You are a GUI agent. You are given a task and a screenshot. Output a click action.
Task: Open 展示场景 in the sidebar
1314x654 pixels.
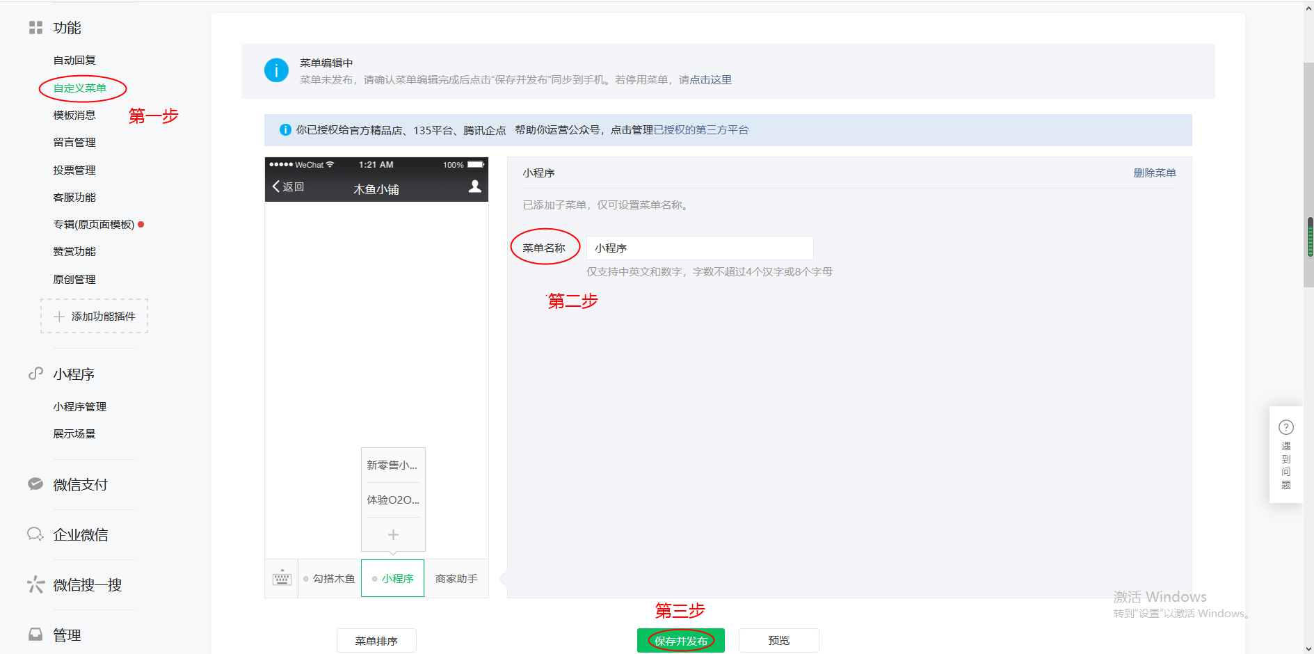click(74, 433)
